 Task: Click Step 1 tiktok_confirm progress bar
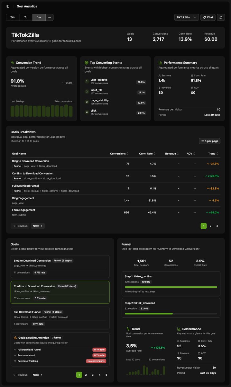point(171,287)
